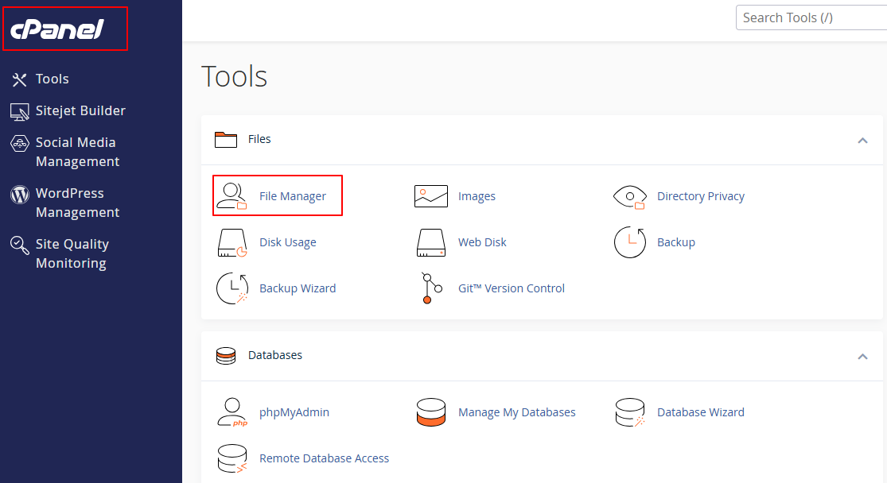Open WordPress Management
The image size is (887, 483).
(77, 202)
